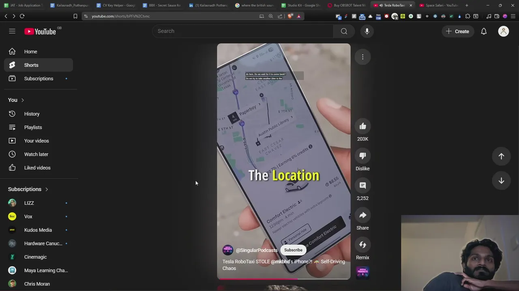519x291 pixels.
Task: Go to the YouTube logo home link
Action: 40,32
